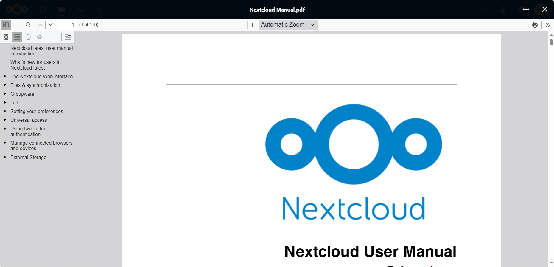Expand 'Using two-factor authentication' section
The image size is (554, 267).
tap(5, 129)
